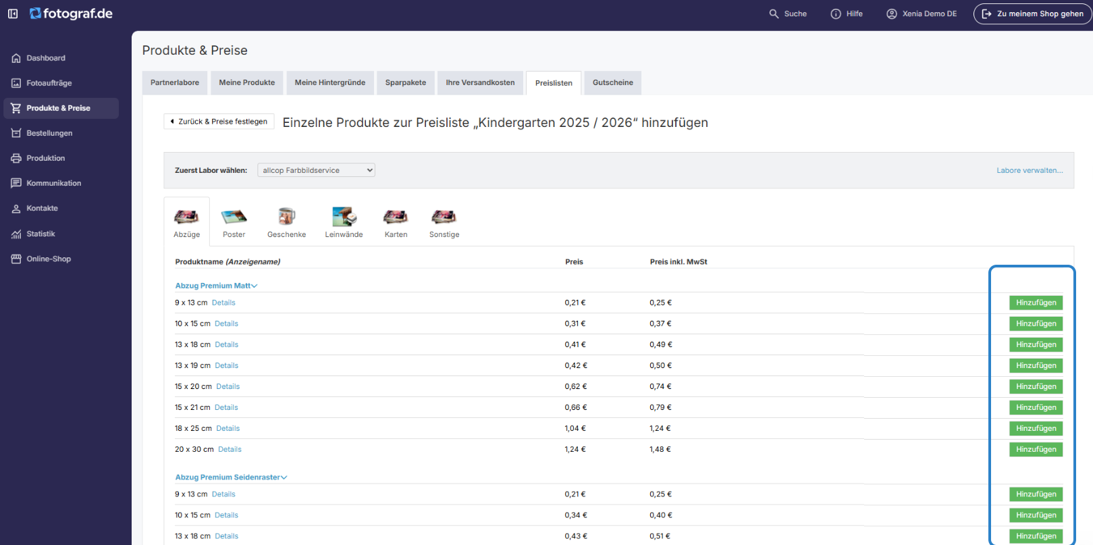This screenshot has width=1093, height=545.
Task: Toggle the sidebar collapse icon
Action: pyautogui.click(x=13, y=14)
